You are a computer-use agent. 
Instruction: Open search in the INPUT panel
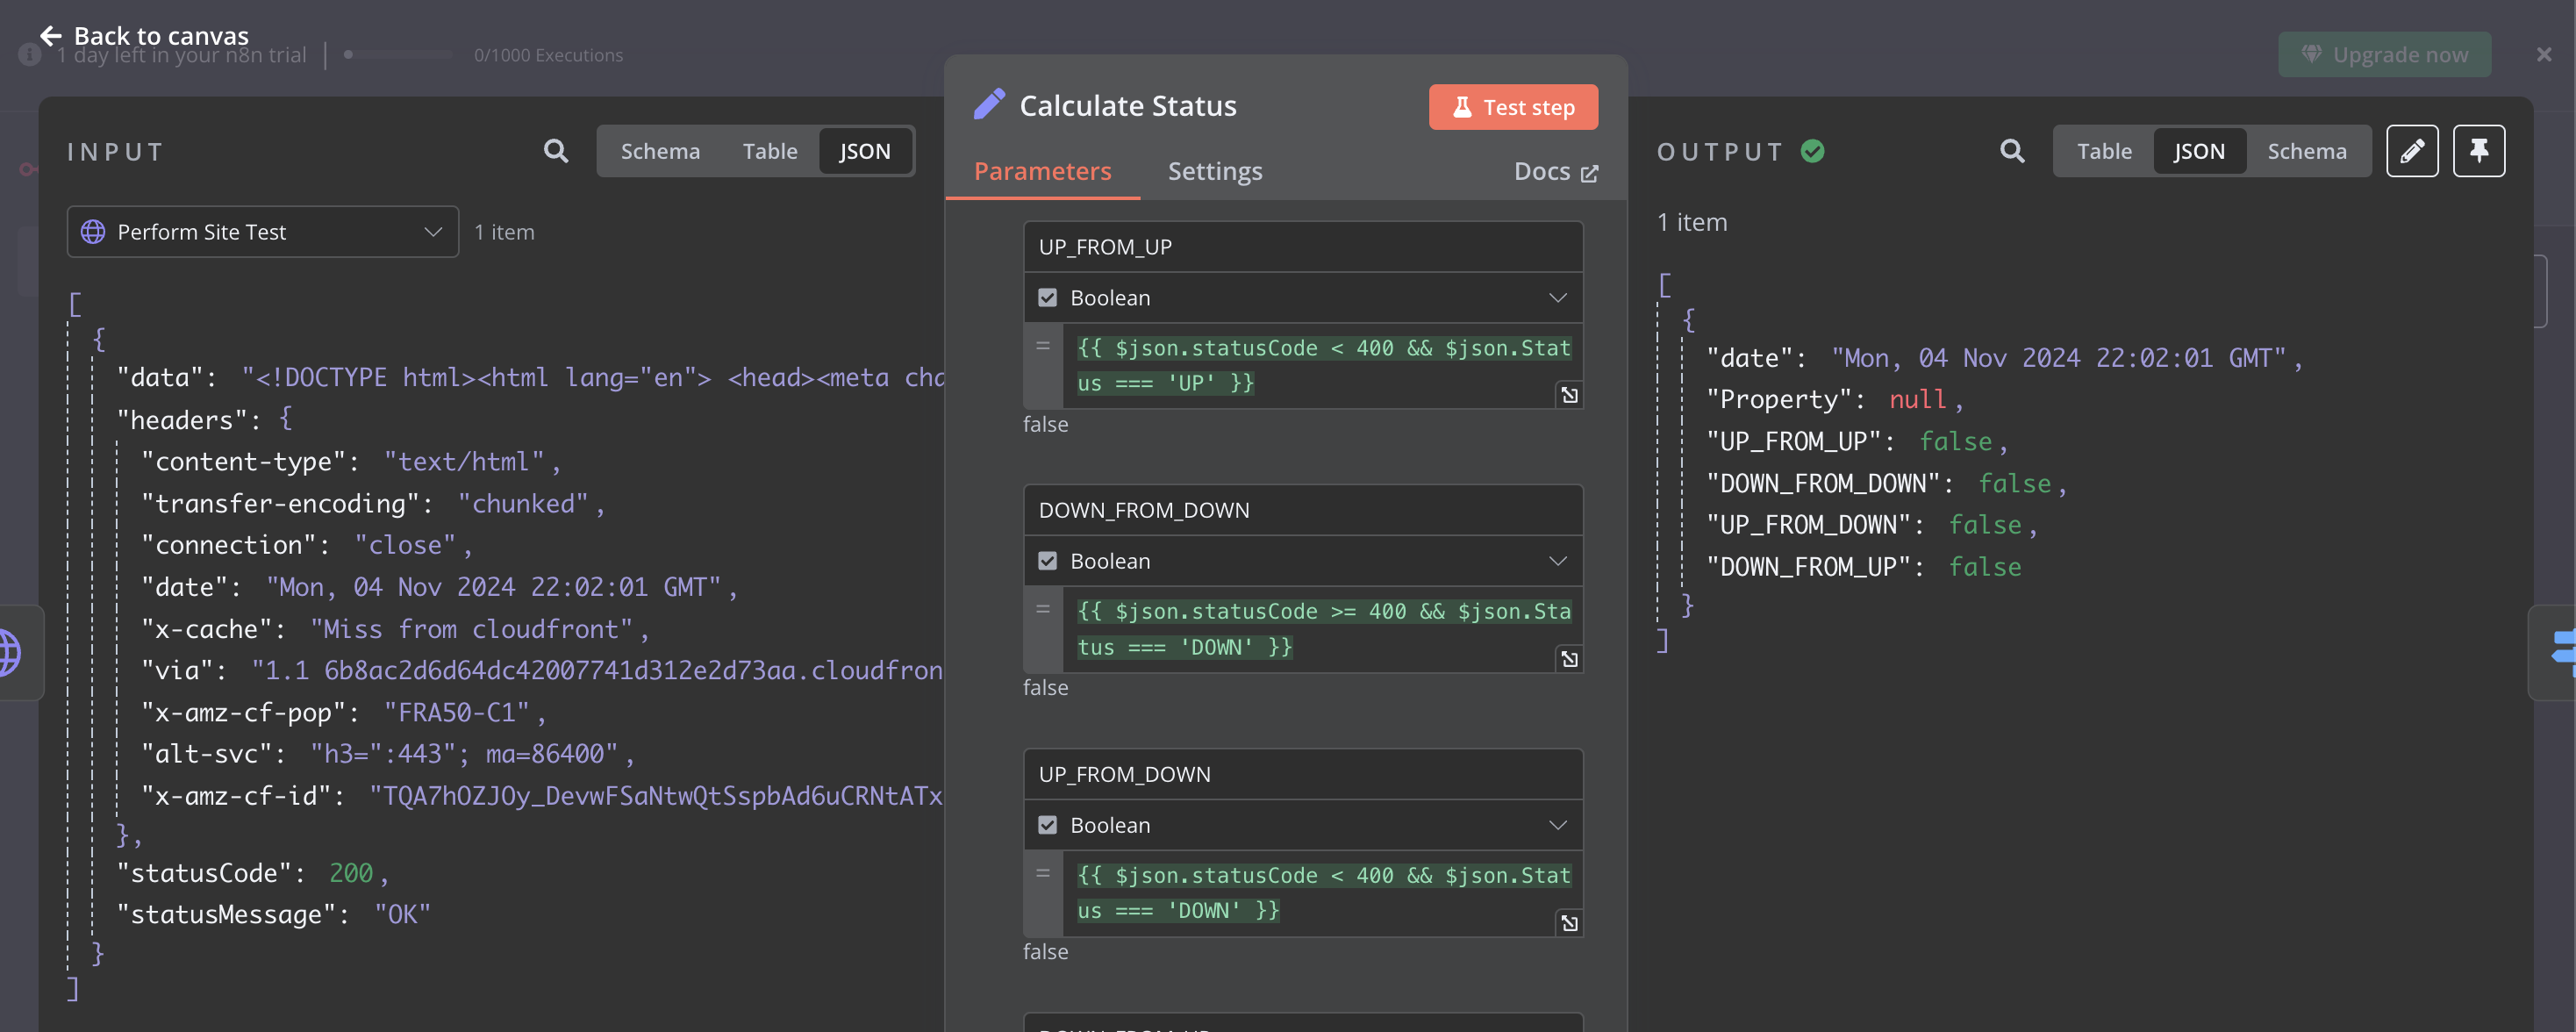[x=556, y=151]
